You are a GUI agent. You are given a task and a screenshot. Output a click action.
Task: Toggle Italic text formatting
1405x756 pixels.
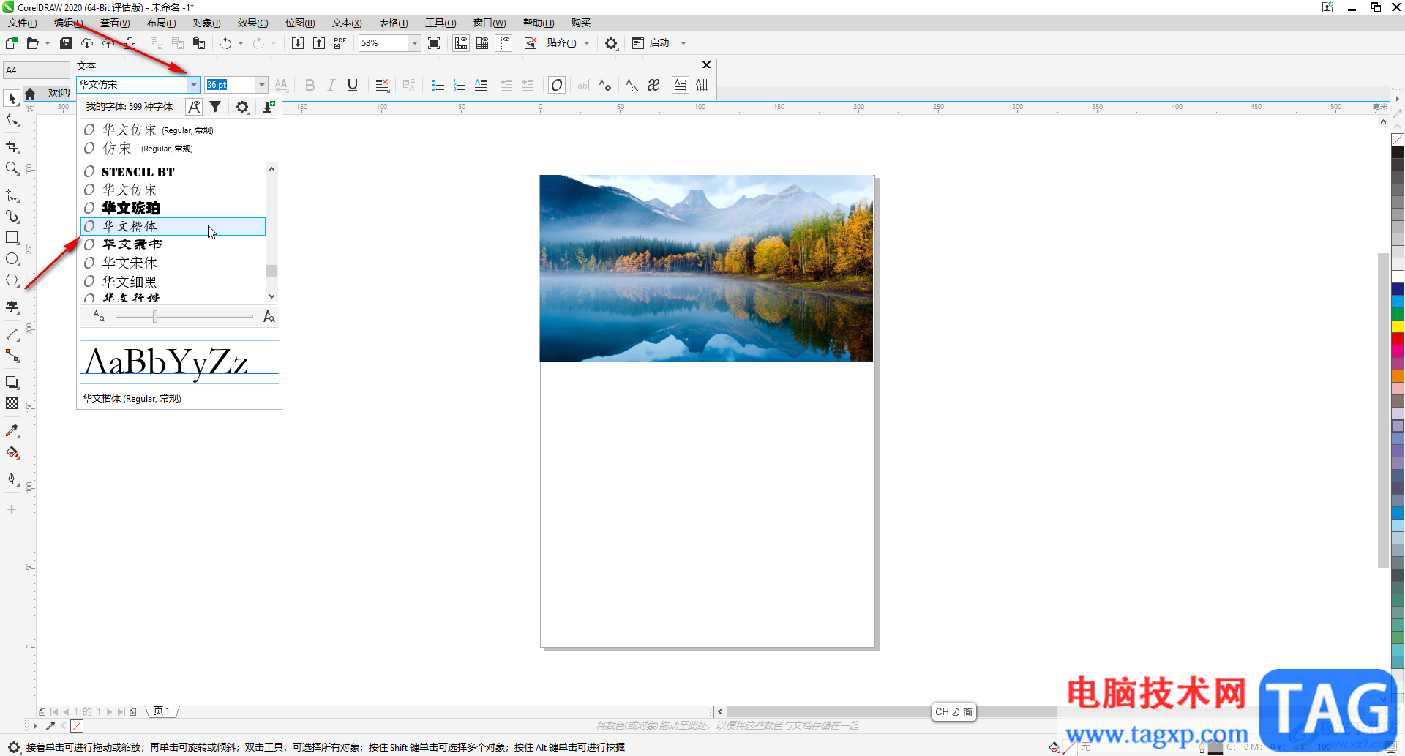pos(331,85)
